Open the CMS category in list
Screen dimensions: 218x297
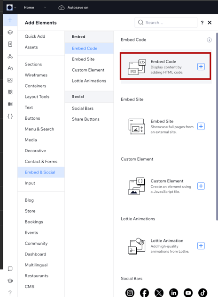pyautogui.click(x=30, y=287)
